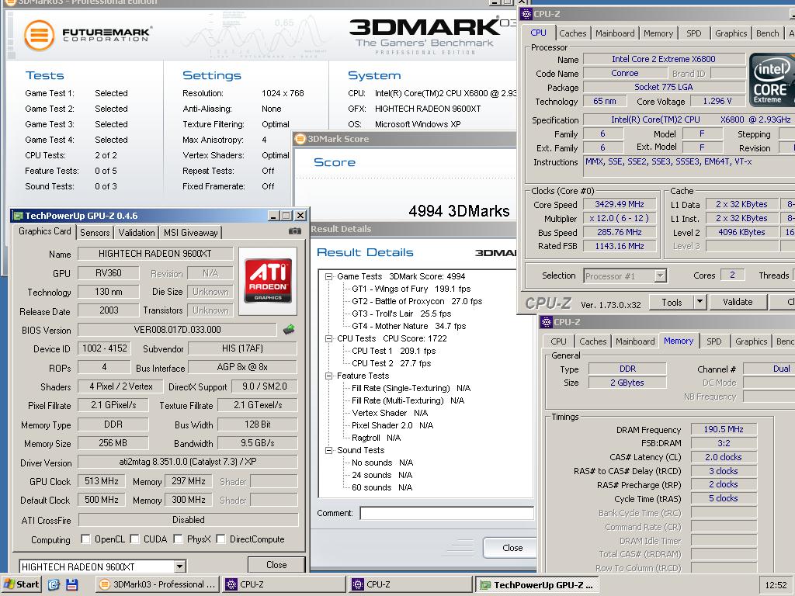Viewport: 795px width, 596px height.
Task: Click the CPU-Z Validate button
Action: click(738, 302)
